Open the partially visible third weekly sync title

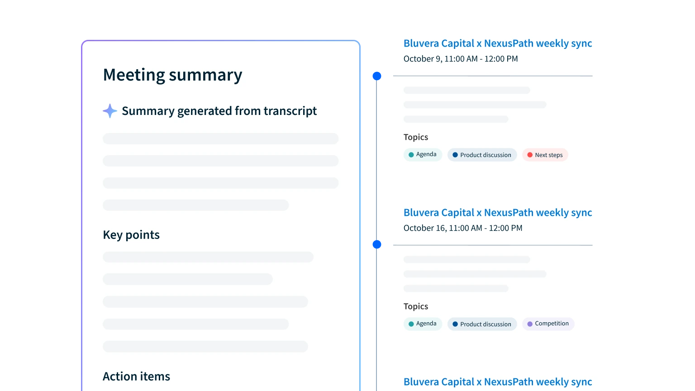pos(497,382)
